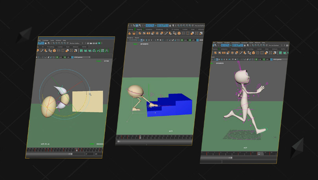Screen dimensions: 318x180
Task: Click the layout icon beside No Live Surface, running character window
Action: click(x=287, y=45)
